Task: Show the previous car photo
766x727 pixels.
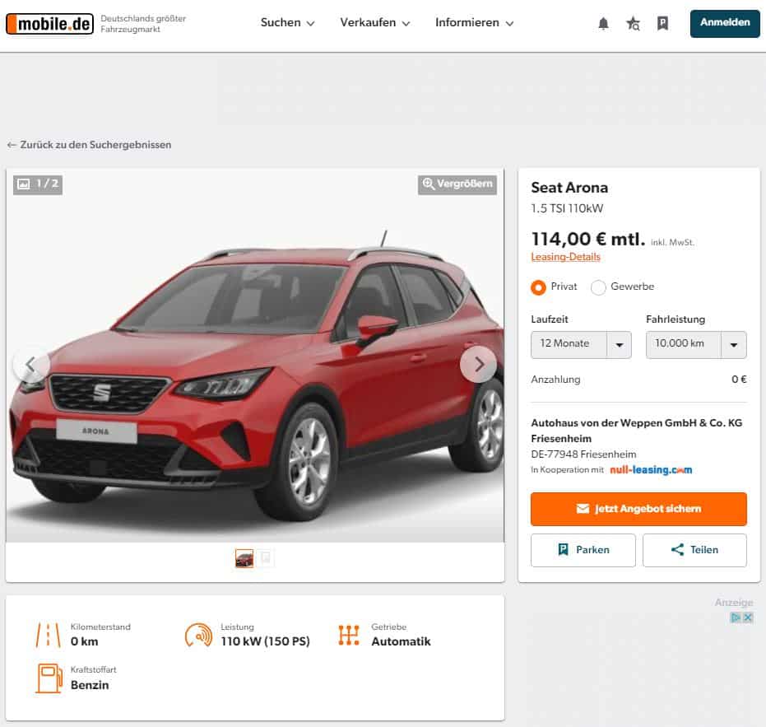Action: (30, 364)
